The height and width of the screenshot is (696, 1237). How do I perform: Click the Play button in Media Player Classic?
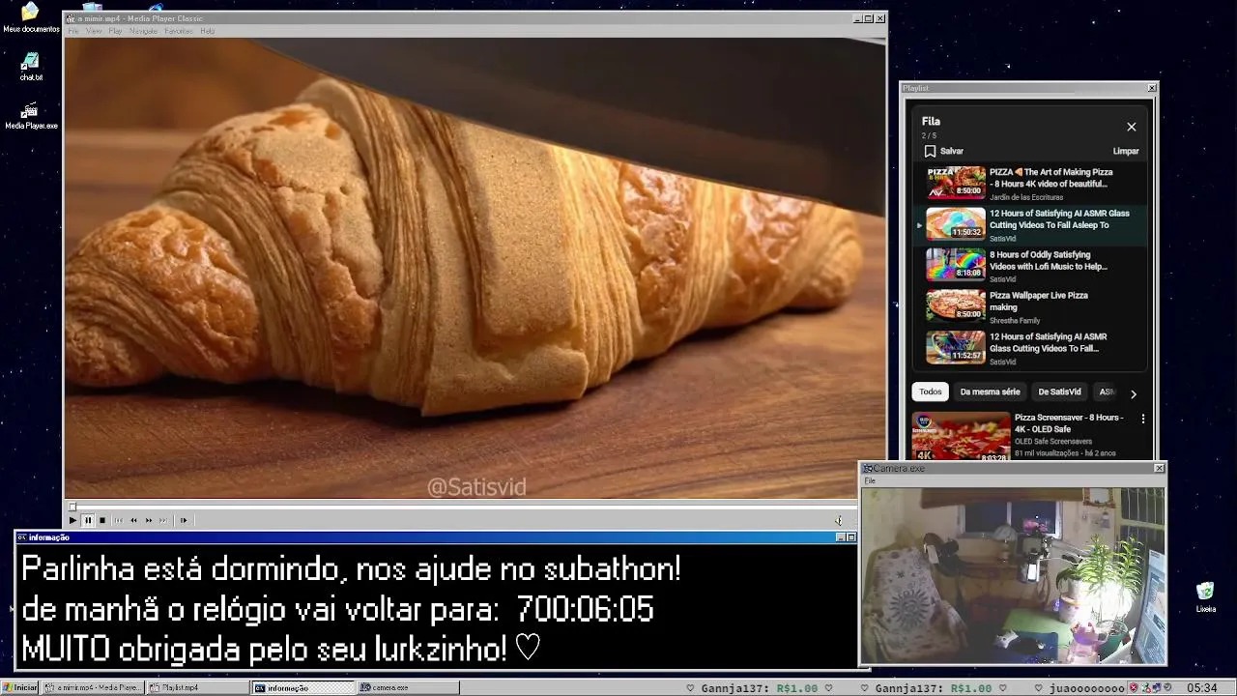[x=72, y=520]
